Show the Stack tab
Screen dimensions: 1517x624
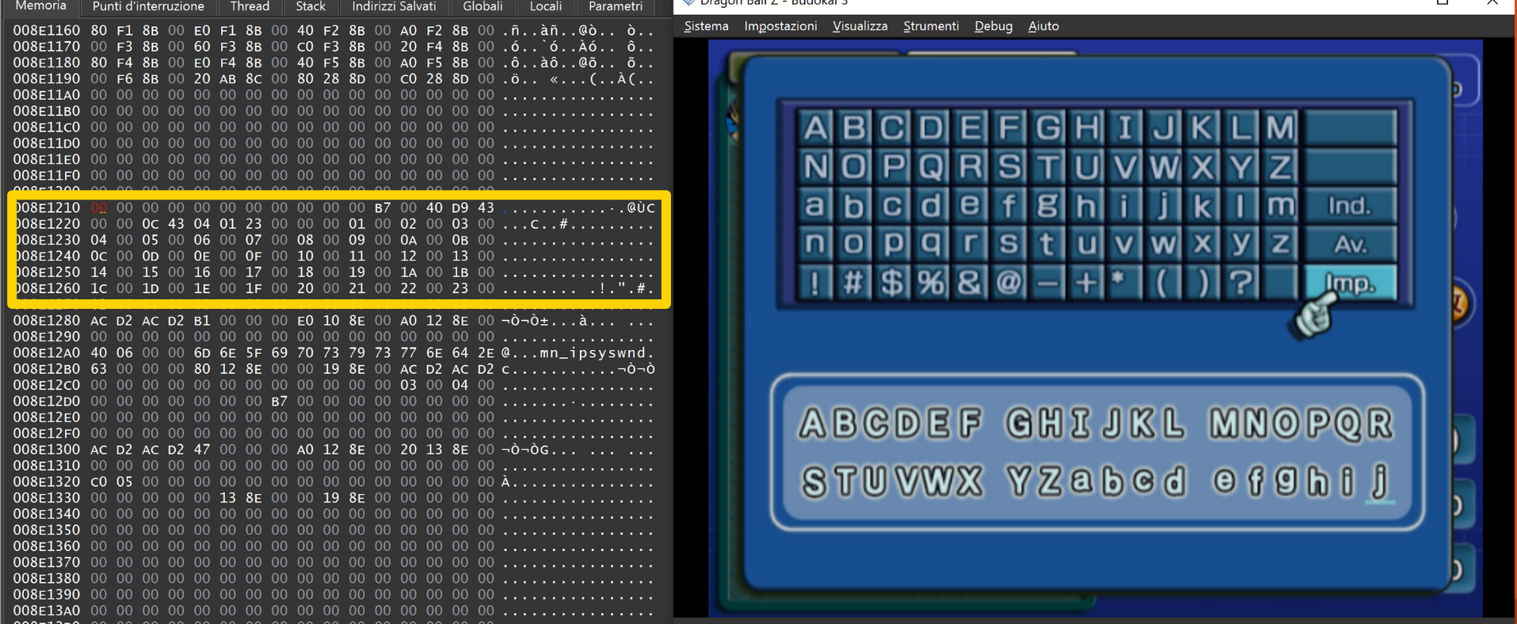[x=311, y=6]
